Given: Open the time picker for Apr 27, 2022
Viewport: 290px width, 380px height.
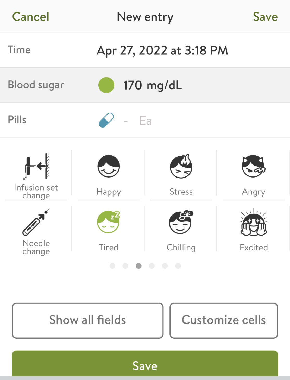Looking at the screenshot, I should (x=162, y=50).
